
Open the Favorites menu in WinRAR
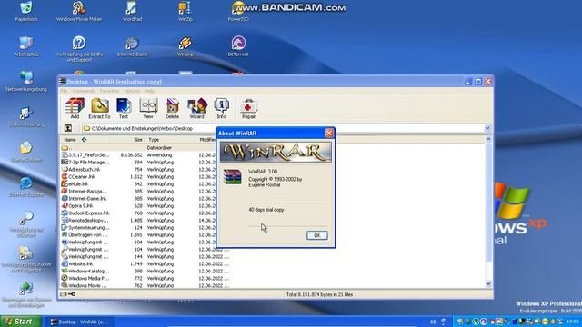pyautogui.click(x=109, y=91)
